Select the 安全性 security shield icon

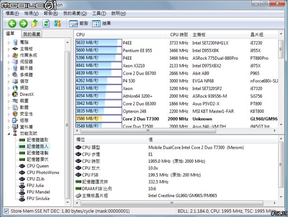pos(15,114)
